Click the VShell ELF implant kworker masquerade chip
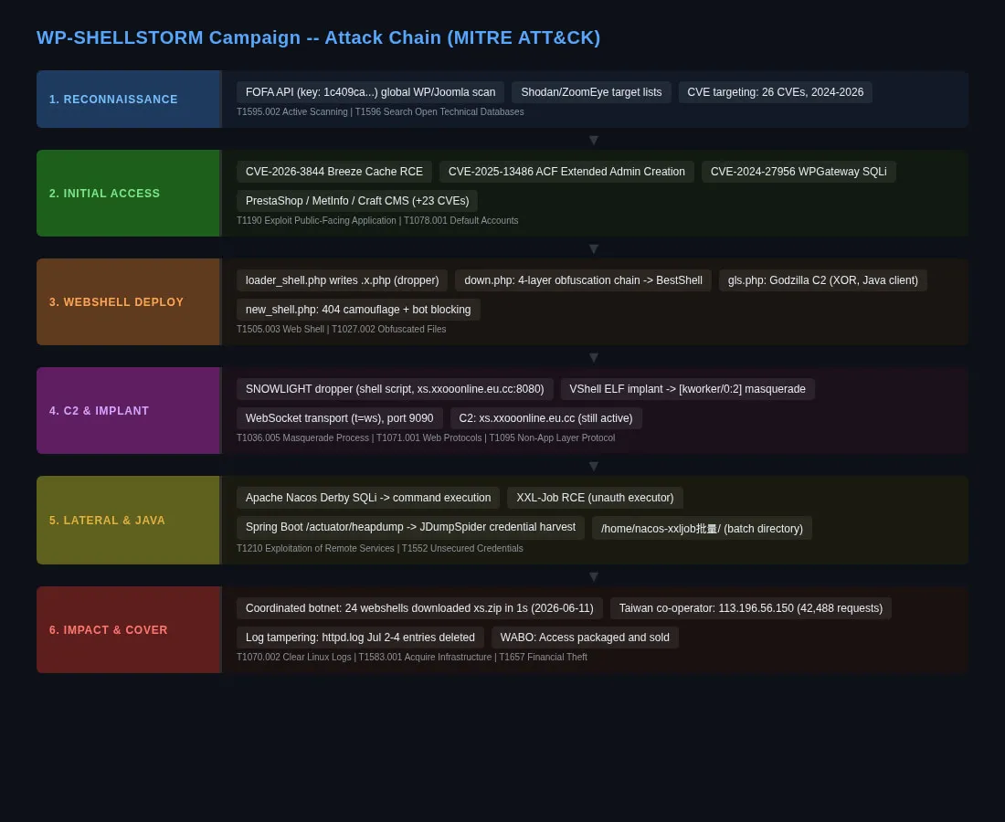This screenshot has width=1005, height=822. coord(688,390)
